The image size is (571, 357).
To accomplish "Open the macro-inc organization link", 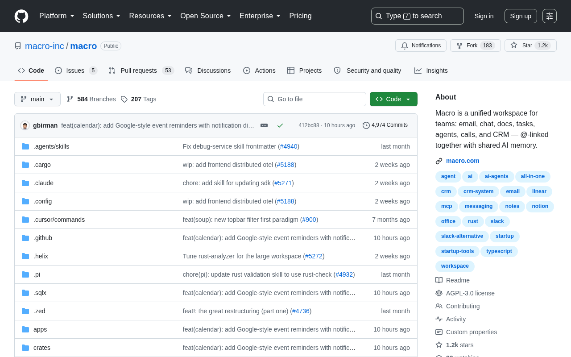I will click(45, 46).
